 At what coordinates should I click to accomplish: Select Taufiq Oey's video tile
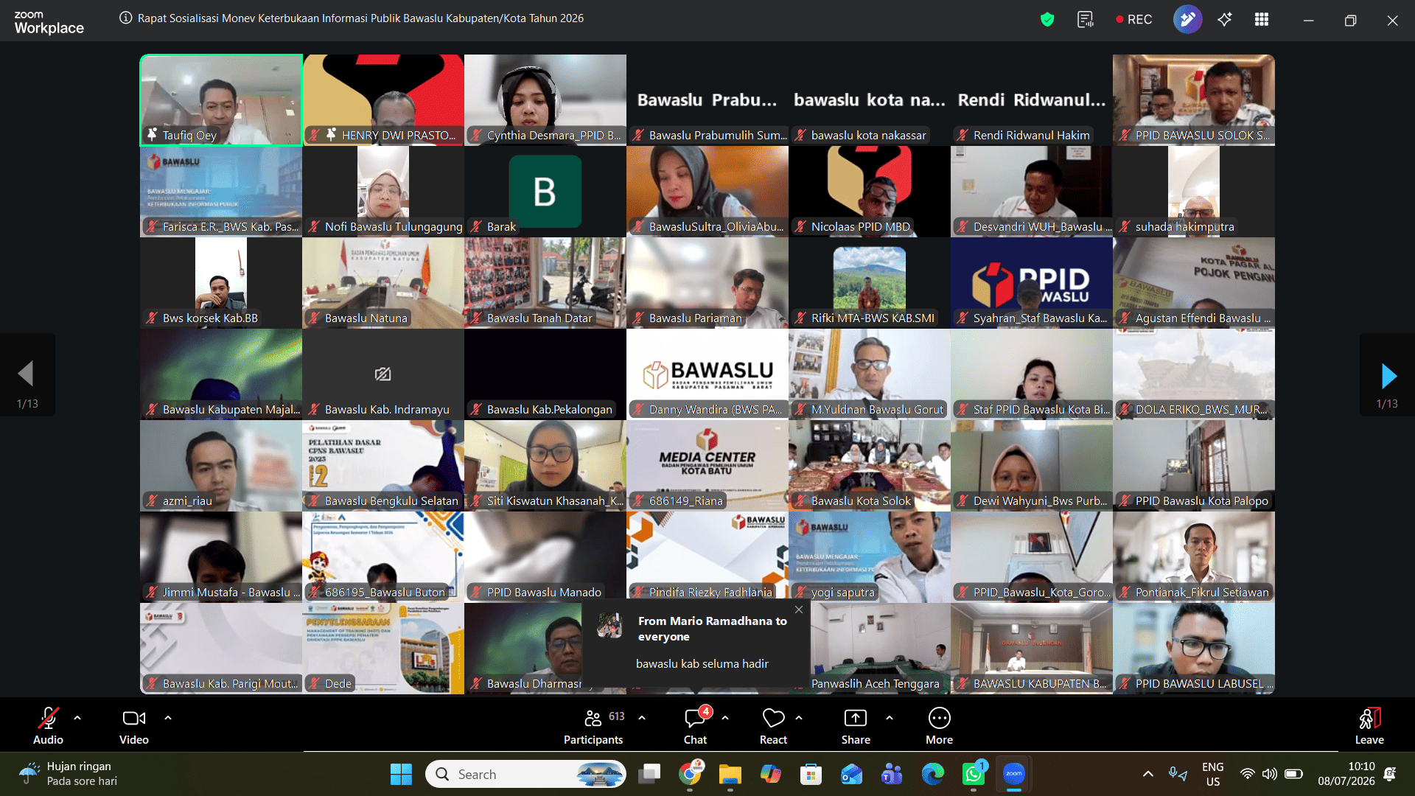(x=221, y=99)
